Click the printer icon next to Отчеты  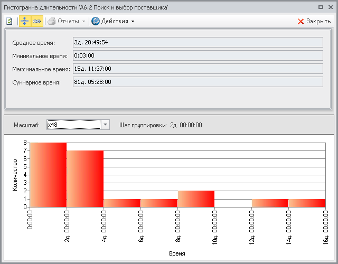[51, 21]
